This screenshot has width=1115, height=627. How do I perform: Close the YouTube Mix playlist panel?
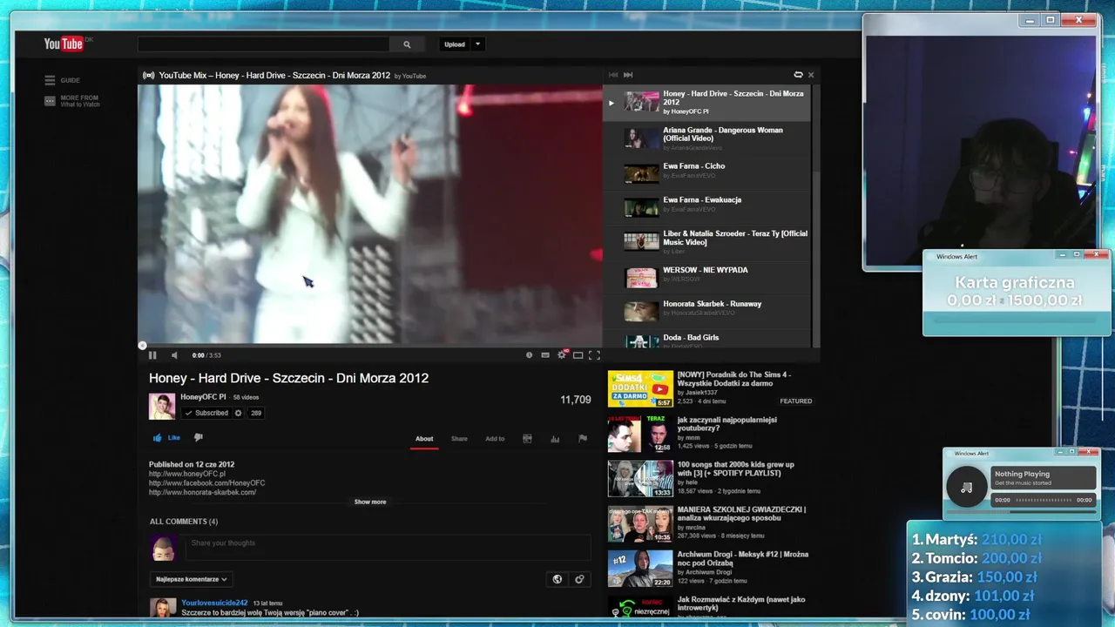811,75
